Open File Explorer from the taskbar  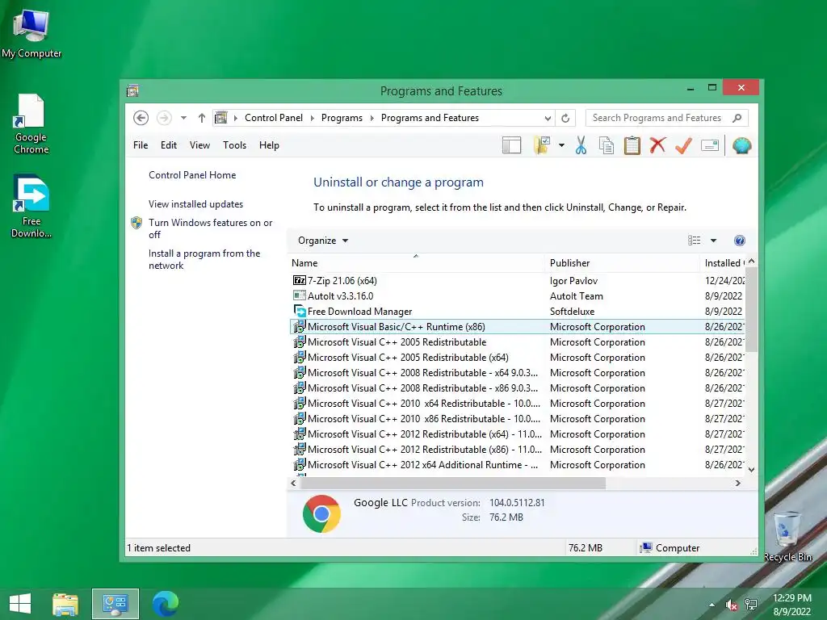(65, 604)
